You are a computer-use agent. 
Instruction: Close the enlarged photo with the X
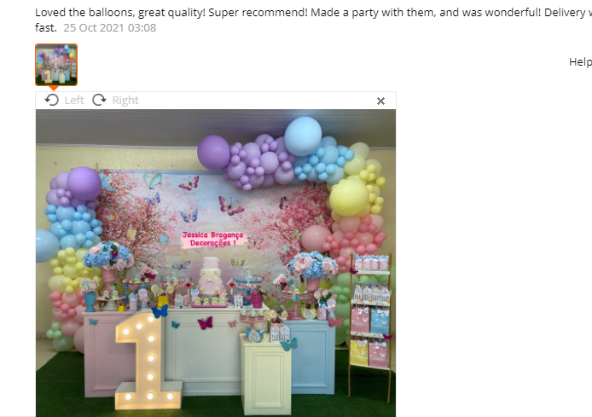[x=380, y=101]
